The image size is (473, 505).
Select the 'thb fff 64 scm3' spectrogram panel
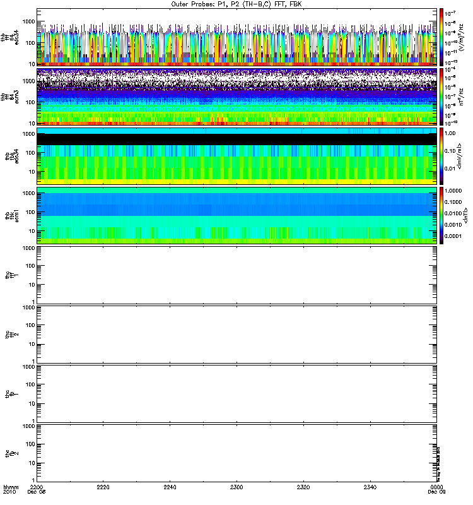pos(237,97)
